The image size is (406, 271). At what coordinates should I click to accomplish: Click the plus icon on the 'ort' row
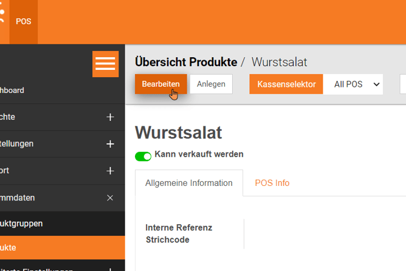pos(110,171)
